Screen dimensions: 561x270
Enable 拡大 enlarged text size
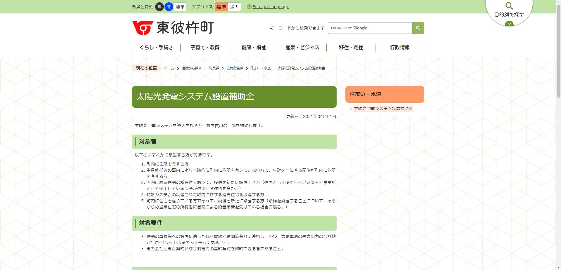pos(234,6)
